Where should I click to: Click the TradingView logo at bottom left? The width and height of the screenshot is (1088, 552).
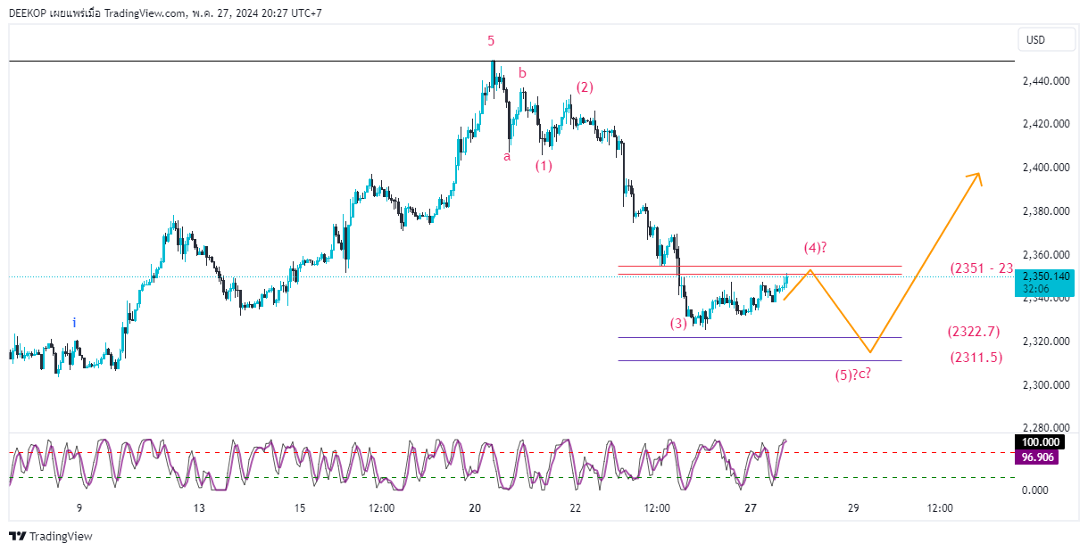tap(51, 536)
